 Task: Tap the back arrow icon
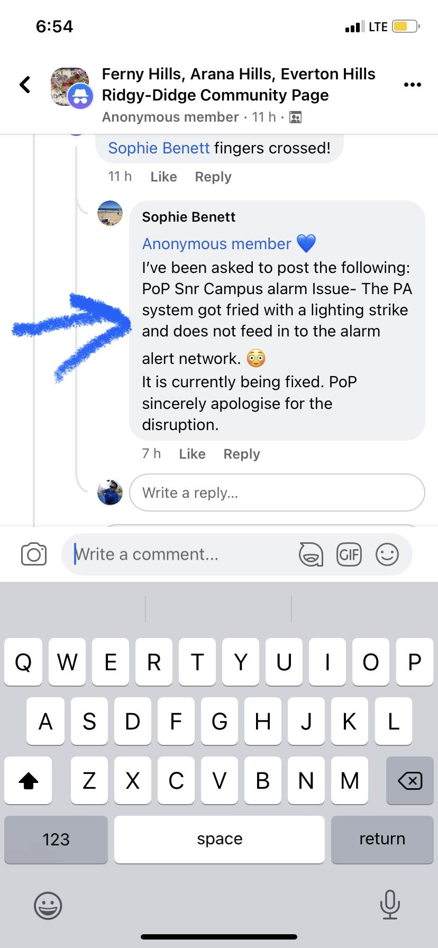[25, 85]
